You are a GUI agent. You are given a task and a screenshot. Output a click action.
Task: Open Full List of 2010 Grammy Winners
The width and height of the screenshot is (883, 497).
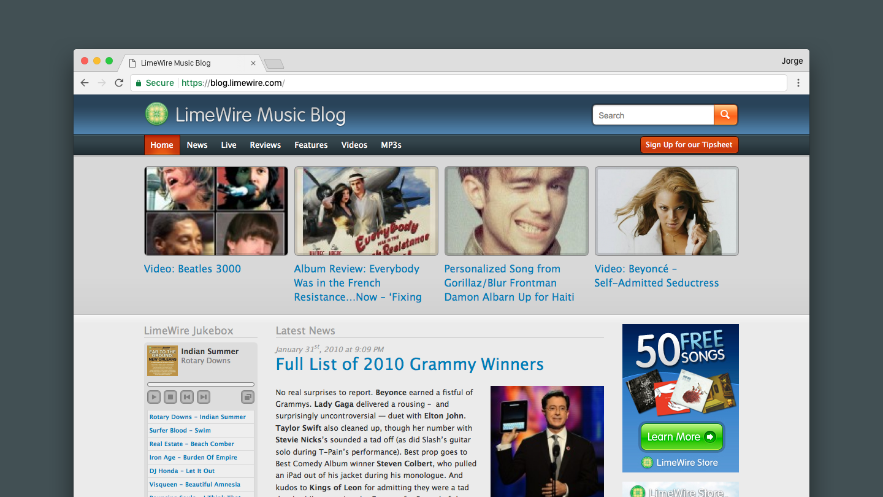(x=410, y=364)
